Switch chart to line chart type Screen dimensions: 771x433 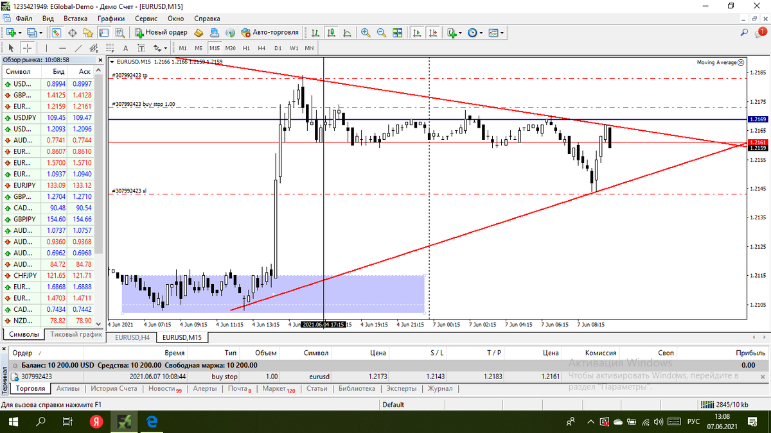[x=348, y=32]
